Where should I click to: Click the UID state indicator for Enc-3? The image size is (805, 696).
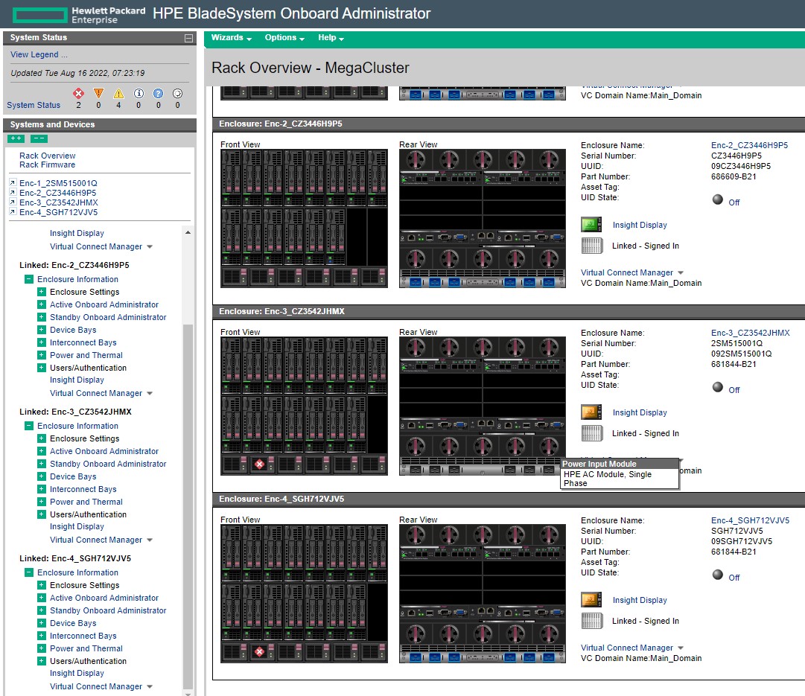click(718, 387)
